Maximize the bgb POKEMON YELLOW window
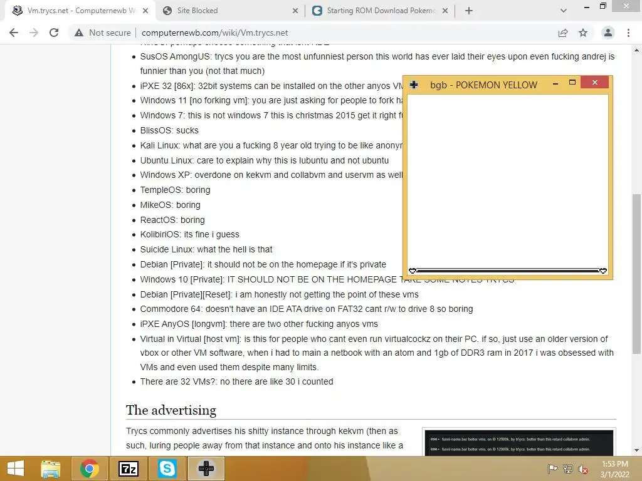This screenshot has height=481, width=642. point(572,83)
